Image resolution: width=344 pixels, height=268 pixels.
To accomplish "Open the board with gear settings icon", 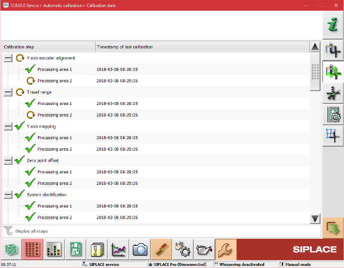I will [x=333, y=115].
